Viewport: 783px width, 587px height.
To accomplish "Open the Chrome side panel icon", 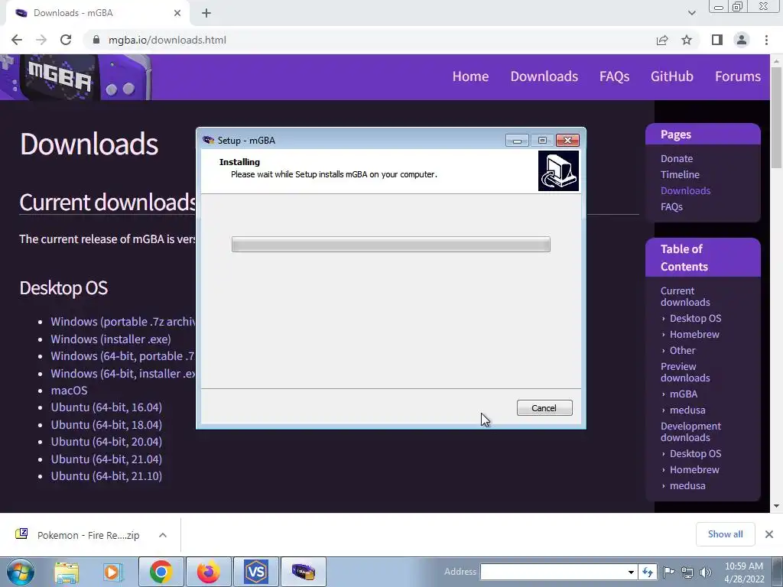I will 717,40.
